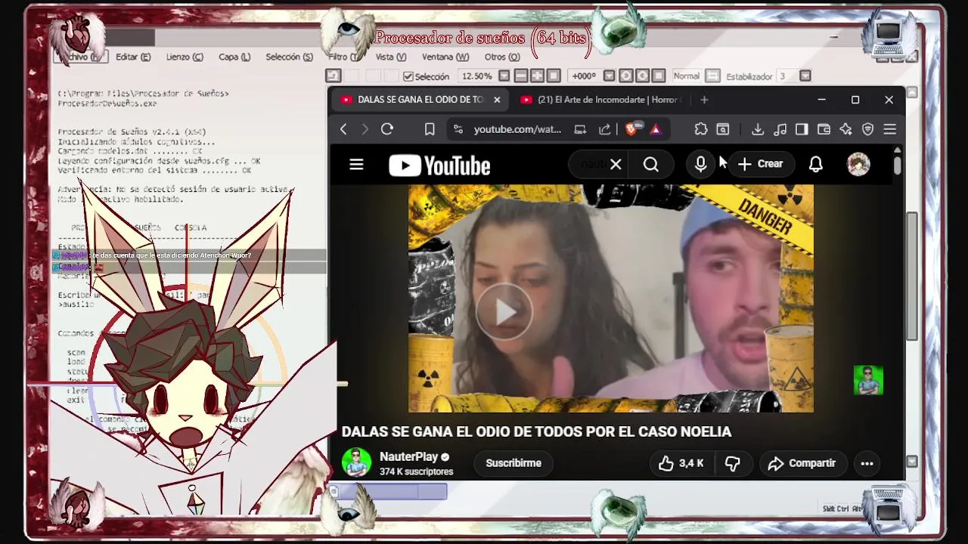Click the video title text

coord(536,431)
